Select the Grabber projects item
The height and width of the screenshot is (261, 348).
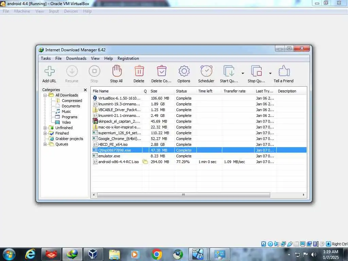point(69,139)
